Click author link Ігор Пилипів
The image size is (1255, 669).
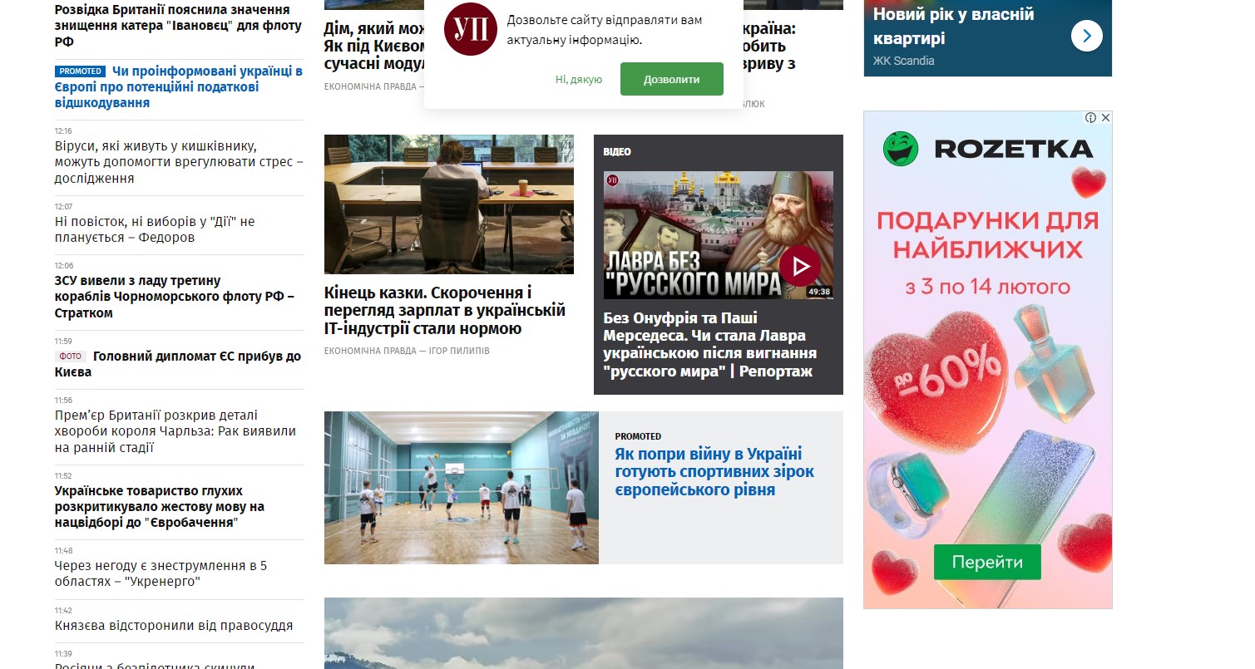[459, 351]
